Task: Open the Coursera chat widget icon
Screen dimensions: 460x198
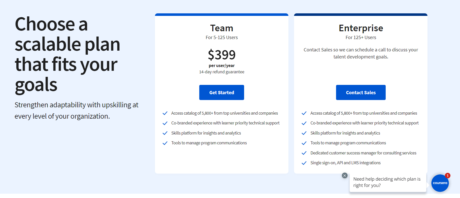Action: coord(440,183)
